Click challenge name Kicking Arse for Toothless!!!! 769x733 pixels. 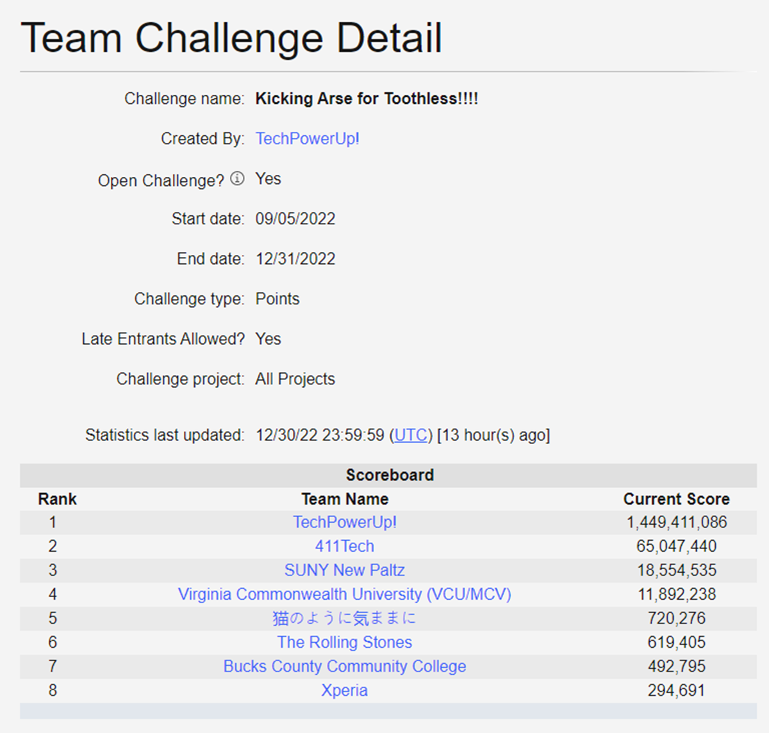tap(367, 99)
